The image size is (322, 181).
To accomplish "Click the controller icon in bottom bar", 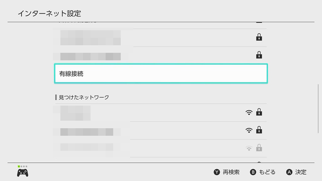I will pyautogui.click(x=23, y=173).
